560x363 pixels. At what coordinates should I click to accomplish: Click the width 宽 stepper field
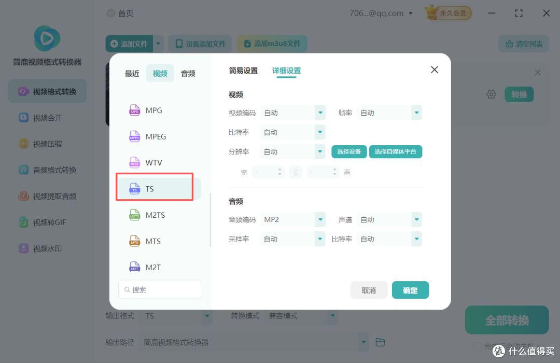pyautogui.click(x=268, y=172)
